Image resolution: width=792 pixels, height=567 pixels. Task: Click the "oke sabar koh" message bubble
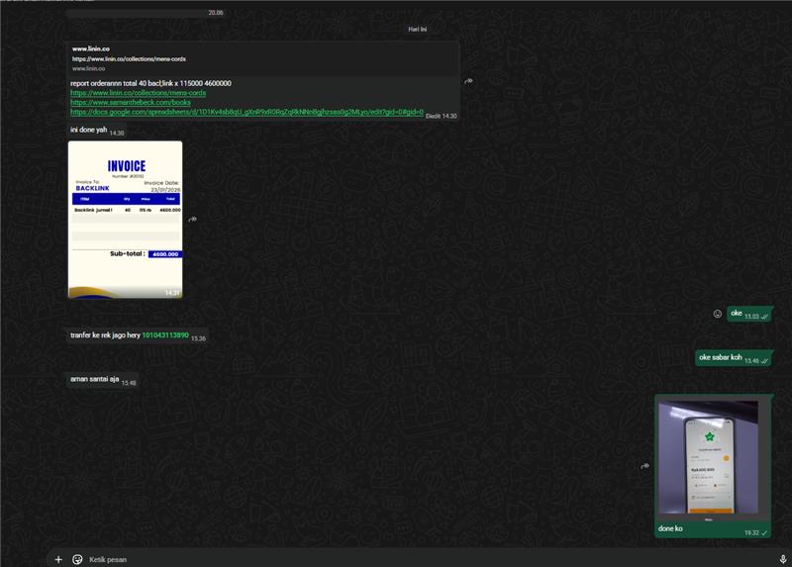pos(720,358)
